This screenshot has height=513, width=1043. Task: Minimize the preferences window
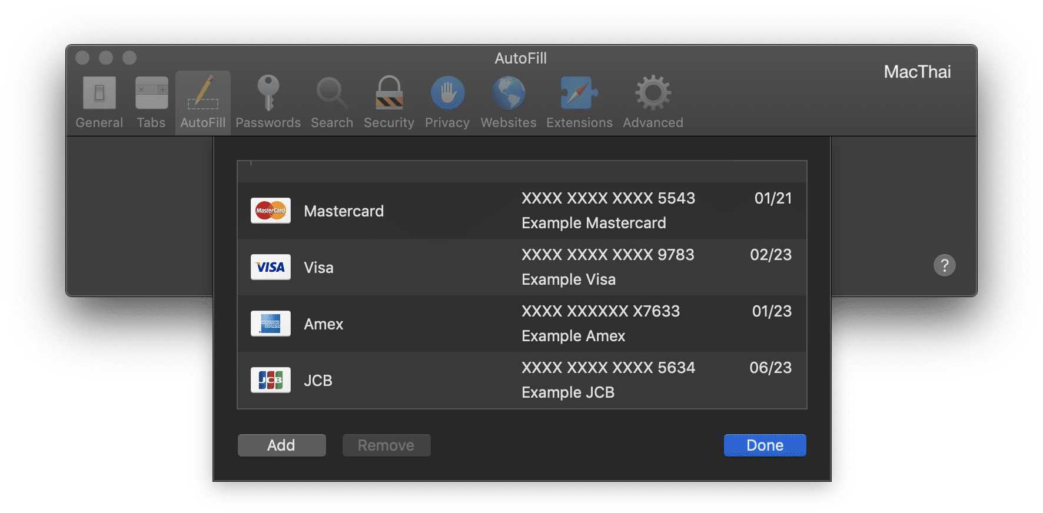click(106, 58)
